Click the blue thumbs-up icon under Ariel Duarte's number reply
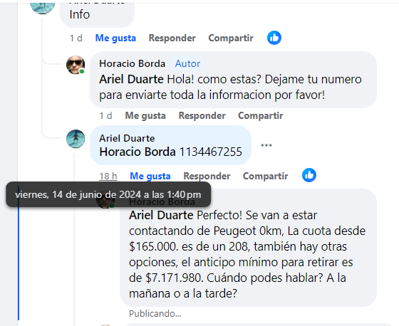This screenshot has width=399, height=326. tap(309, 175)
